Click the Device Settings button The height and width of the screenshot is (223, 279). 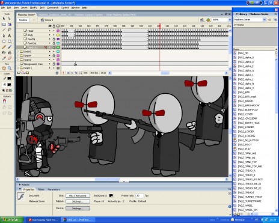[x=78, y=209]
